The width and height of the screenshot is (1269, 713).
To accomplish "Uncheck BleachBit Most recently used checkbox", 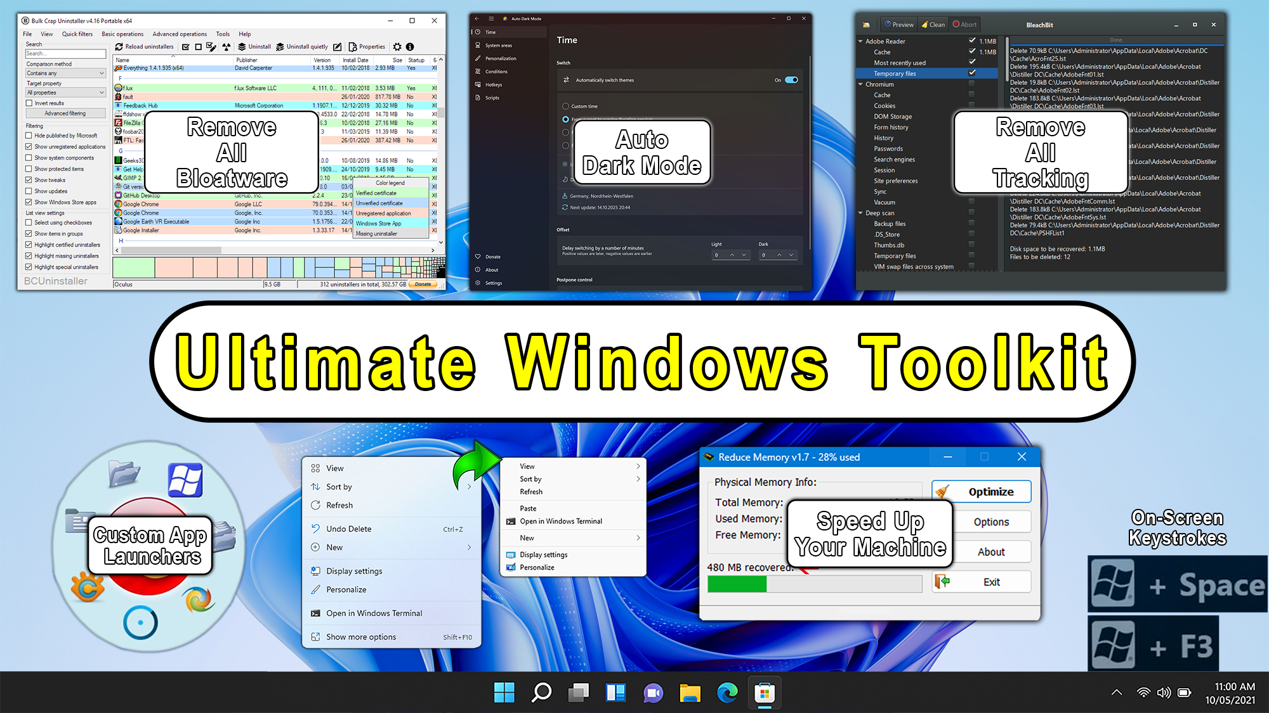I will [x=972, y=61].
